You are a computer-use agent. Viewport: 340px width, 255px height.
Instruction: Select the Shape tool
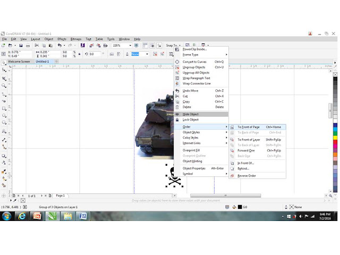[4, 70]
